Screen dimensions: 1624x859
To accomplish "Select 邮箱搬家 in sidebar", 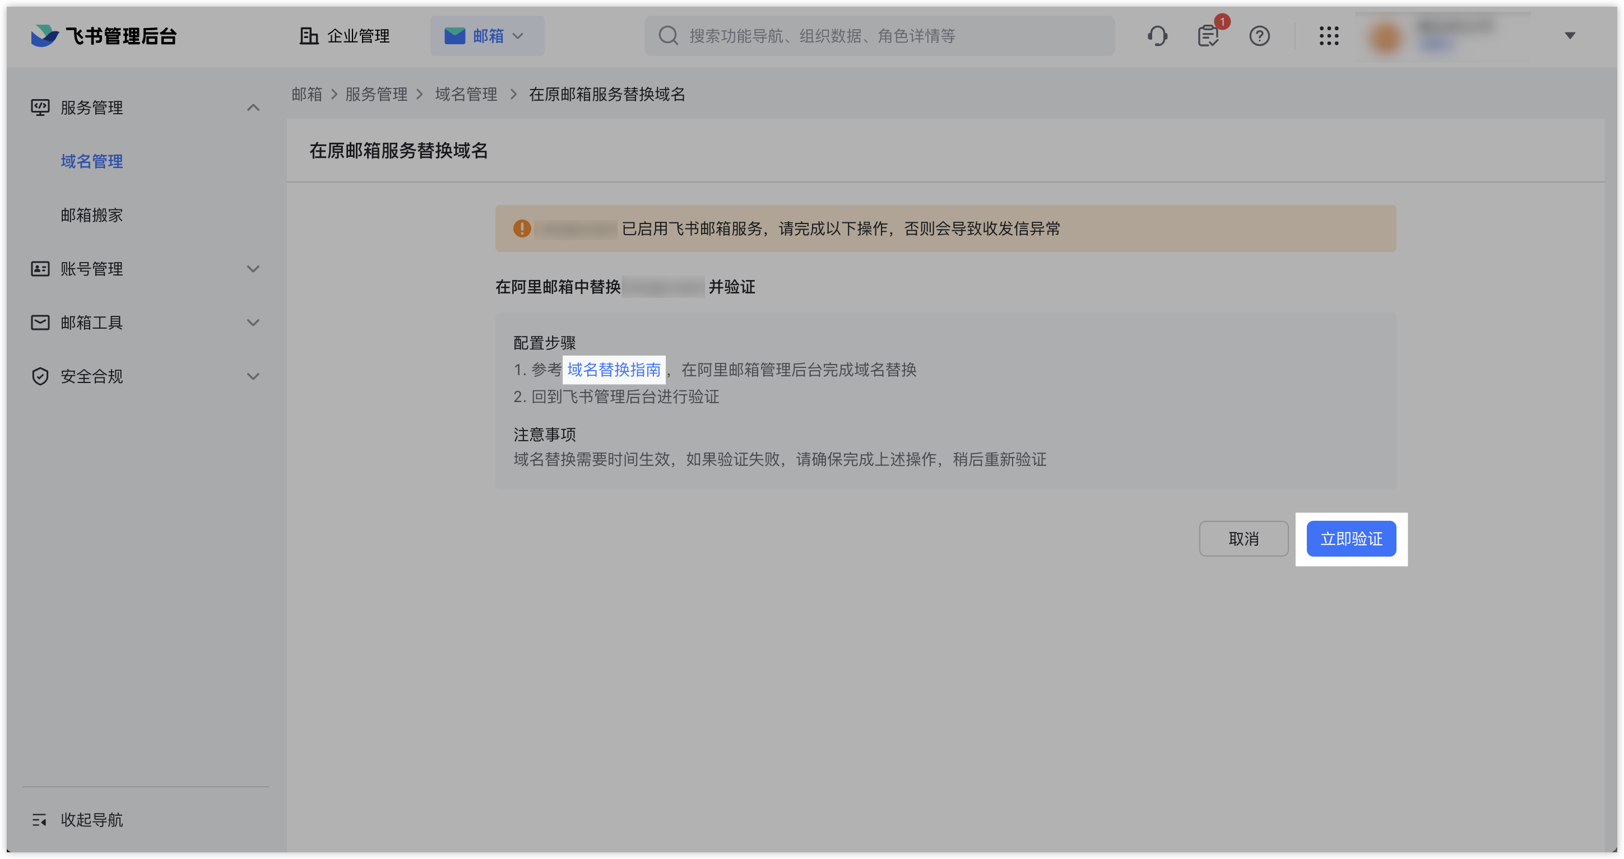I will point(92,216).
